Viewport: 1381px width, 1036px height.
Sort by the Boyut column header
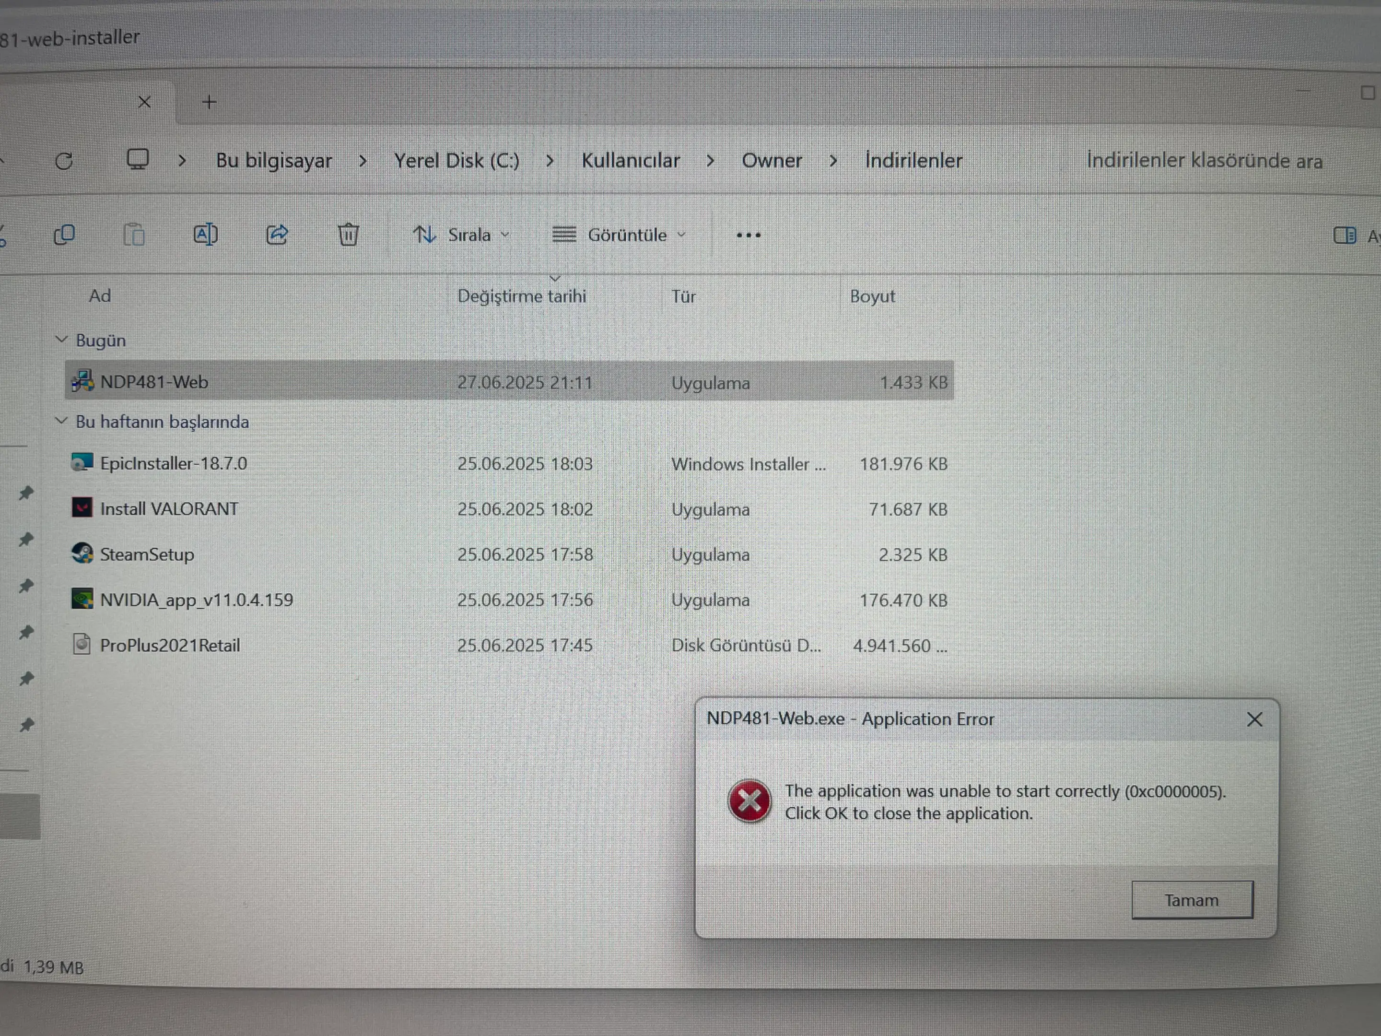tap(872, 296)
